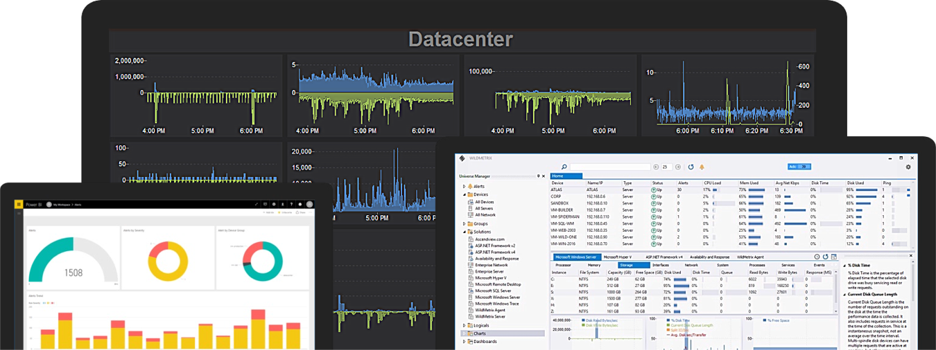Image resolution: width=936 pixels, height=350 pixels.
Task: Open the alert bell icon in WildMetrix toolbar
Action: (702, 167)
